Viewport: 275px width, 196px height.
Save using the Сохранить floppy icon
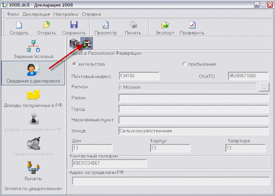pos(74,25)
